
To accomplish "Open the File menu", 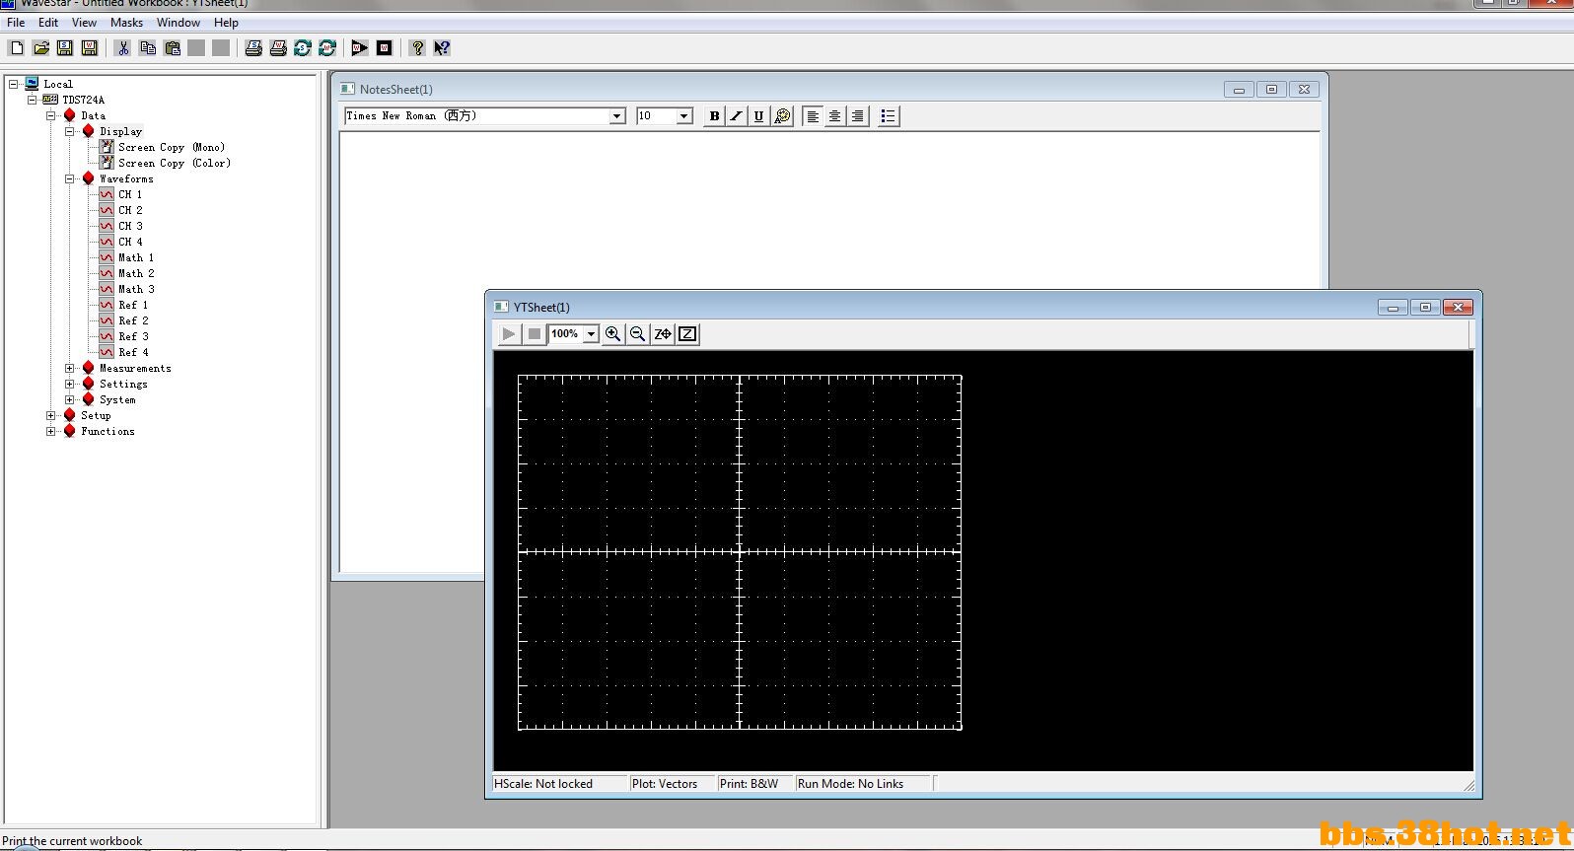I will click(x=16, y=23).
